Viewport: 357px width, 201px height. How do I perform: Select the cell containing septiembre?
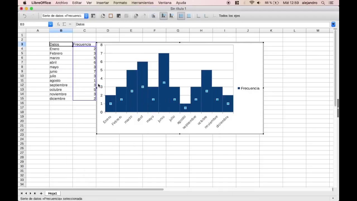(61, 85)
